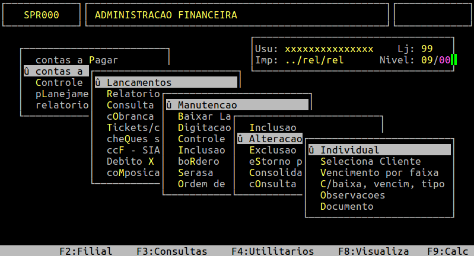
Task: Select Vencimento por faixa option
Action: 379,172
